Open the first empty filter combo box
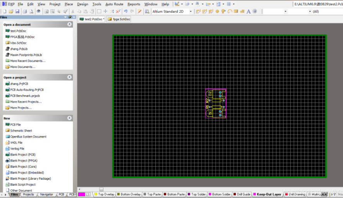 click(275, 11)
